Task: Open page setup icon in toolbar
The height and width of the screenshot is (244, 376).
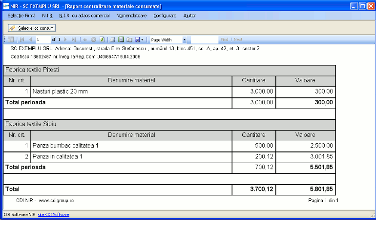Action: point(129,39)
